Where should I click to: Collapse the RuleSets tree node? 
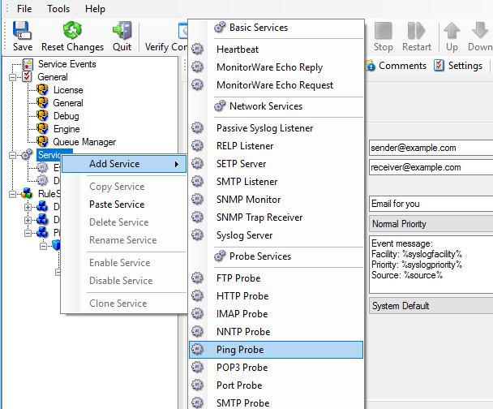12,194
